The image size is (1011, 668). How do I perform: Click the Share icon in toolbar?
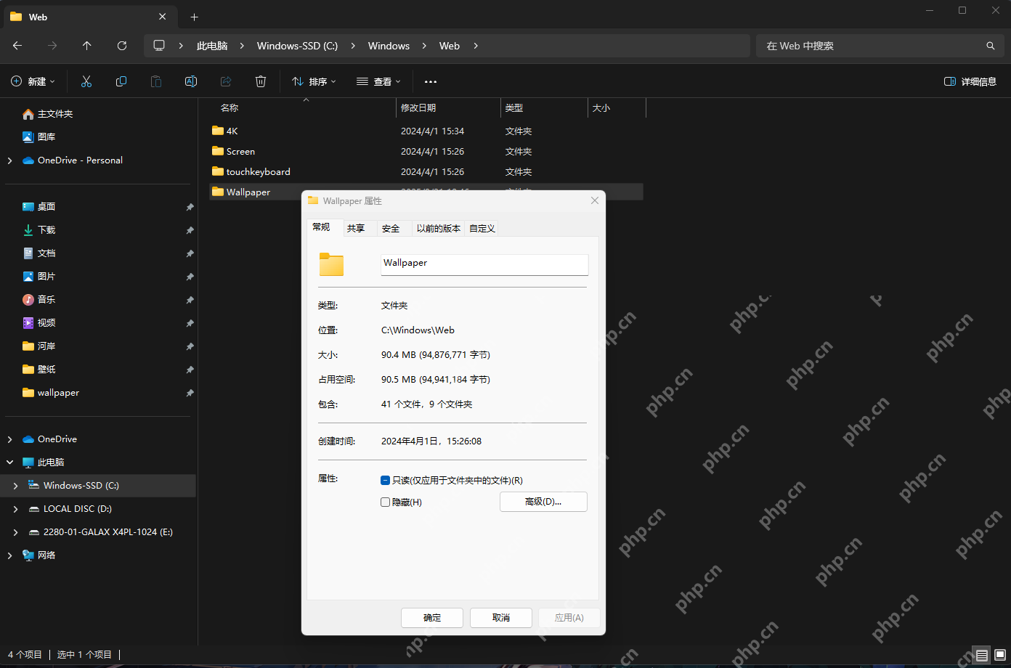(x=226, y=81)
